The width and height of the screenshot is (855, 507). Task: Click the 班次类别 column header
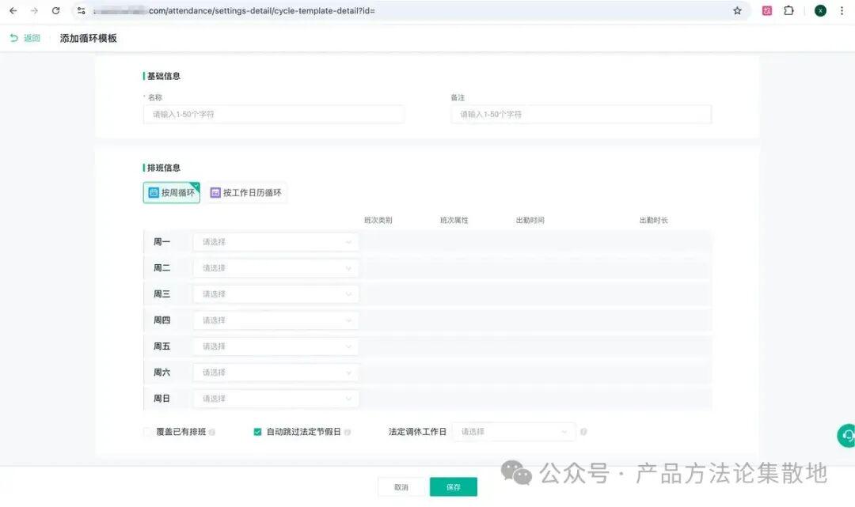[378, 220]
